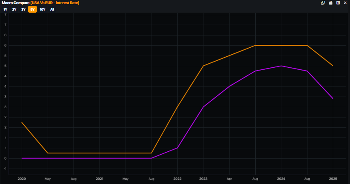
Task: Click purple line peak at 2024
Action: click(x=281, y=66)
